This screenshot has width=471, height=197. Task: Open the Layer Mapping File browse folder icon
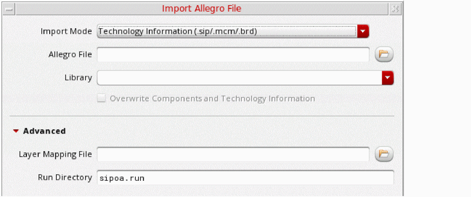[384, 154]
